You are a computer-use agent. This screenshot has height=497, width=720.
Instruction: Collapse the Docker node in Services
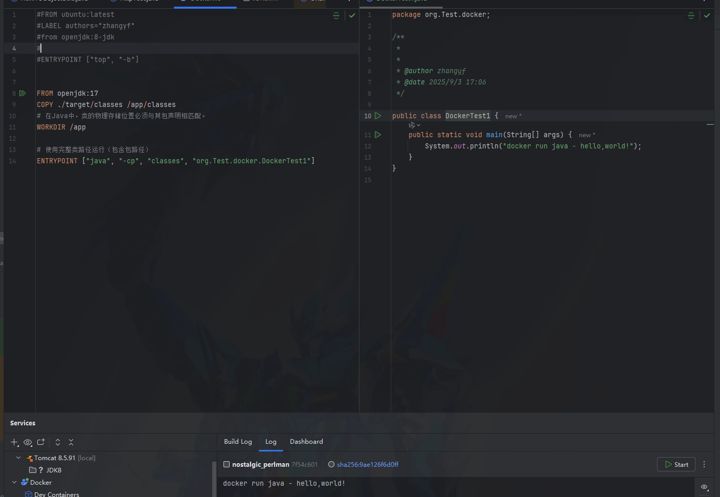click(14, 482)
